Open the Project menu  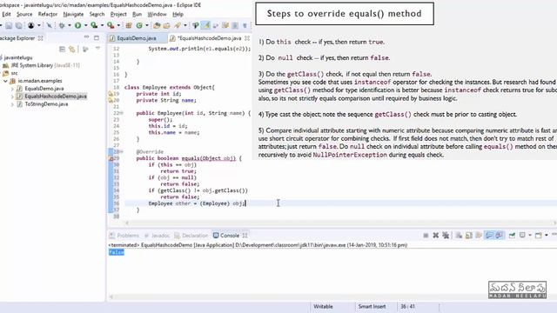118,14
